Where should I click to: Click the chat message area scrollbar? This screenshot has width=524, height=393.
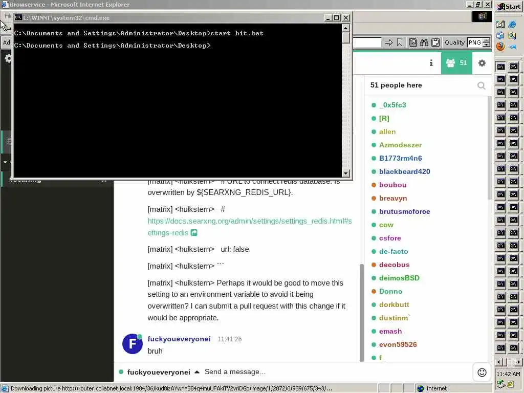point(361,312)
